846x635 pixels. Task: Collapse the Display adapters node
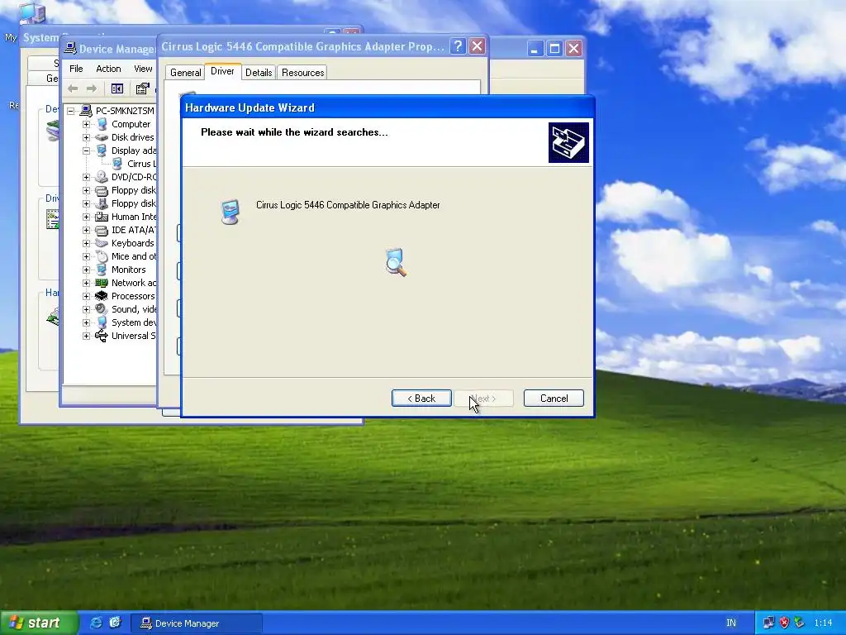point(86,150)
